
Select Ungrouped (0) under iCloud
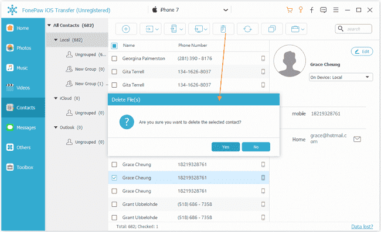[86, 113]
